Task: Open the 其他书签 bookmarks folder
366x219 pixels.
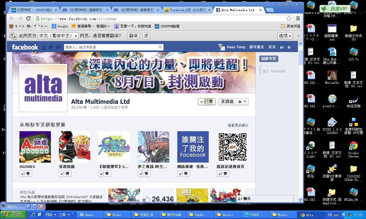Action: click(291, 26)
